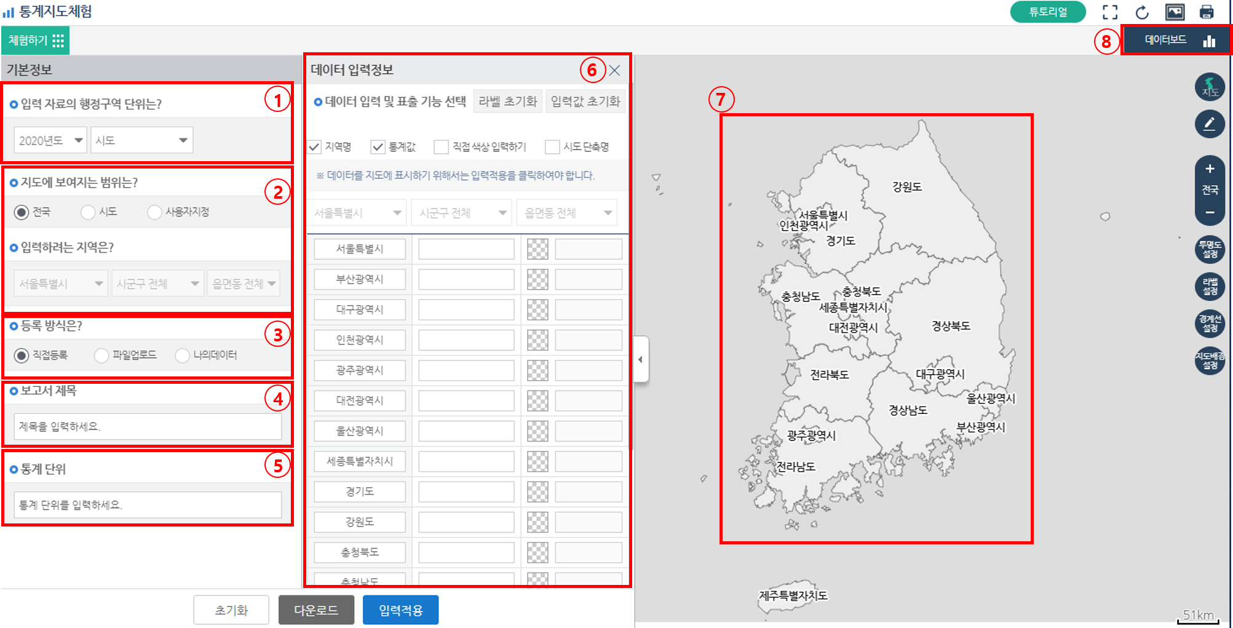Open the 투명도 설정 transparency settings
This screenshot has width=1233, height=628.
coord(1209,249)
